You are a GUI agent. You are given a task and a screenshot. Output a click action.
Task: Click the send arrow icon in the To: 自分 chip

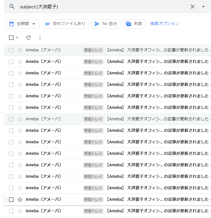click(97, 24)
